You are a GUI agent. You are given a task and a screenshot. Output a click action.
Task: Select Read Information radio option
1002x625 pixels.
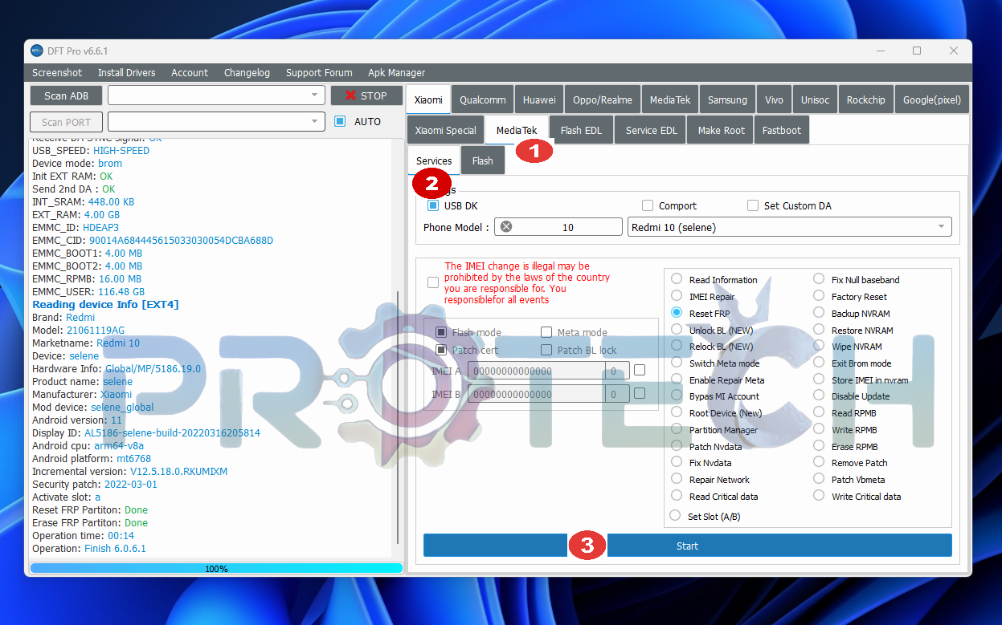coord(677,279)
